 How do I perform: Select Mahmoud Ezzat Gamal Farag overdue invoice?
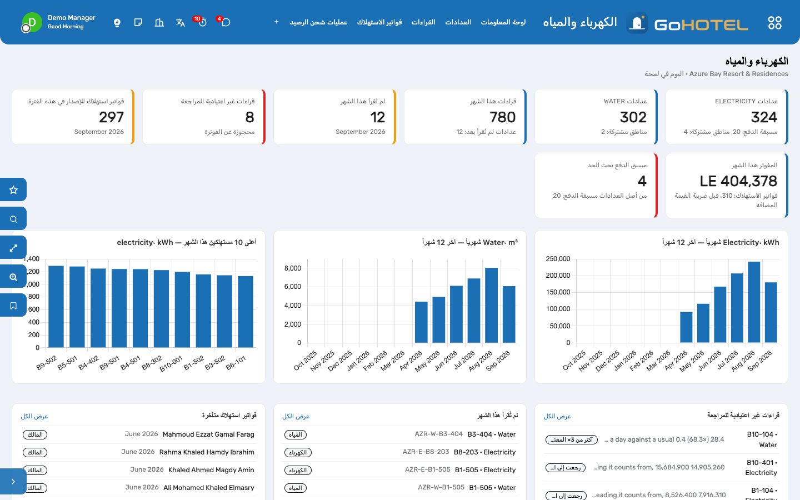click(x=139, y=434)
